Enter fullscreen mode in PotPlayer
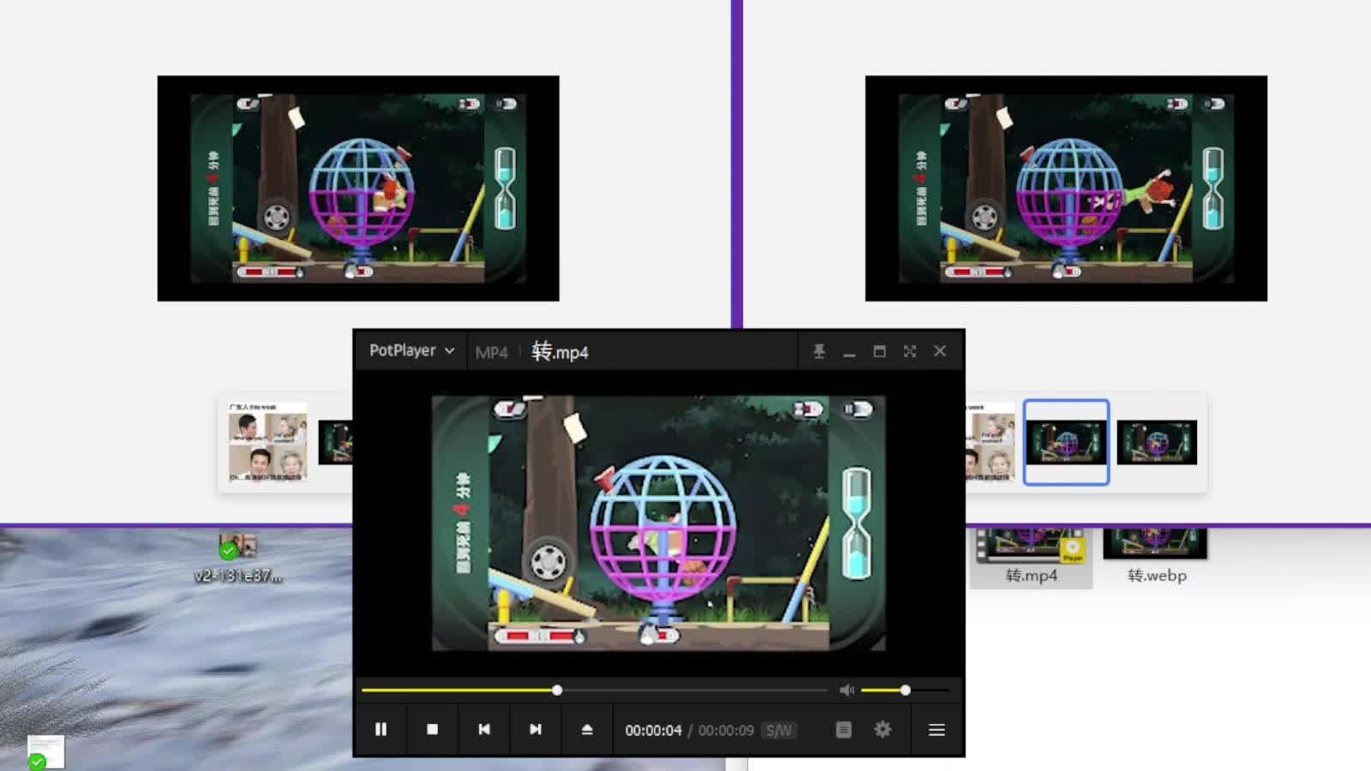The height and width of the screenshot is (771, 1371). point(908,350)
